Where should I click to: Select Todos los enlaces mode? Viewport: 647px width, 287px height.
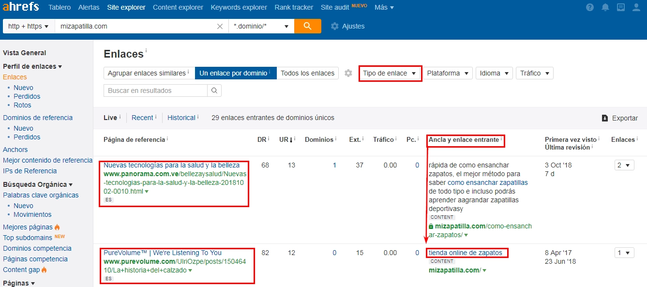pos(307,73)
